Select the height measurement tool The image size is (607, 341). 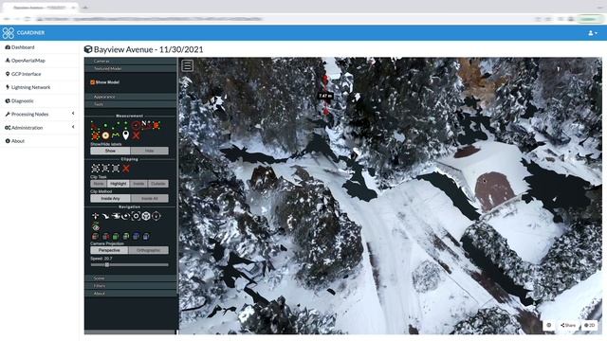point(126,125)
